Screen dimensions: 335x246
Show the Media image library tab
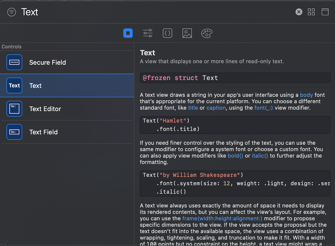click(187, 33)
